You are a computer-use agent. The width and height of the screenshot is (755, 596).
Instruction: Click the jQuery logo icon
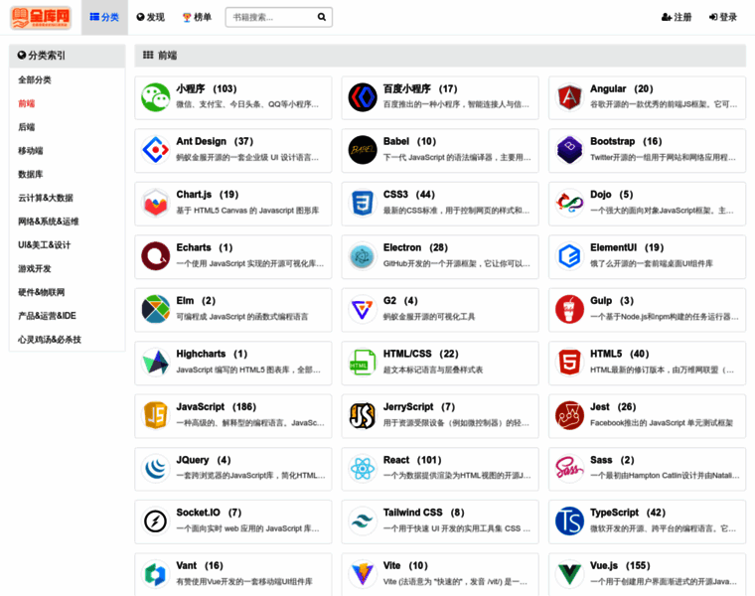point(156,468)
